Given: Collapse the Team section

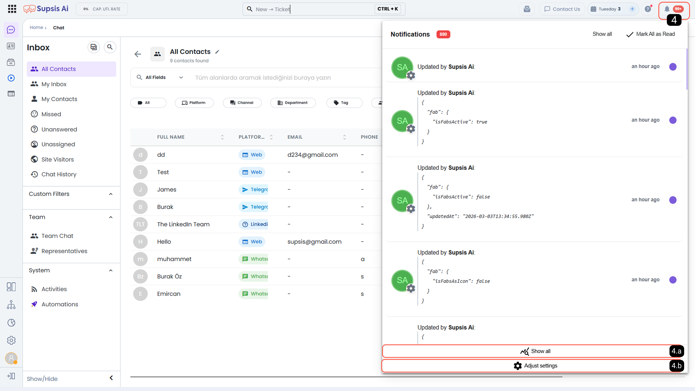Looking at the screenshot, I should click(x=111, y=217).
